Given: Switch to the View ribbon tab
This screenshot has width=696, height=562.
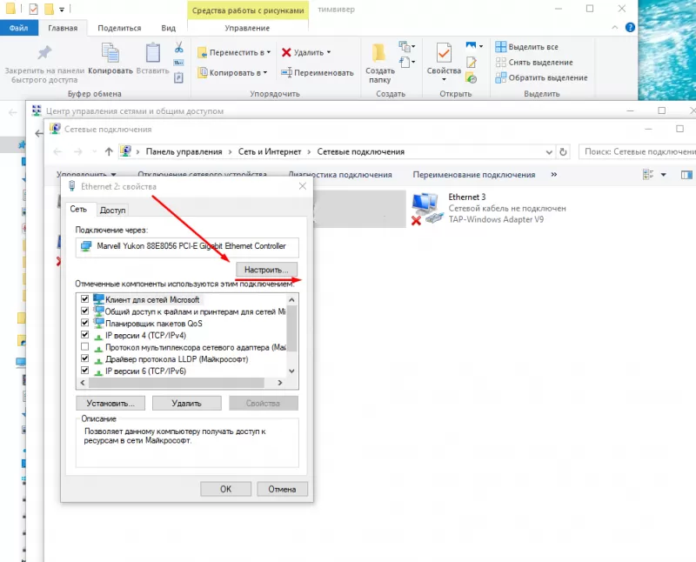Looking at the screenshot, I should (168, 28).
